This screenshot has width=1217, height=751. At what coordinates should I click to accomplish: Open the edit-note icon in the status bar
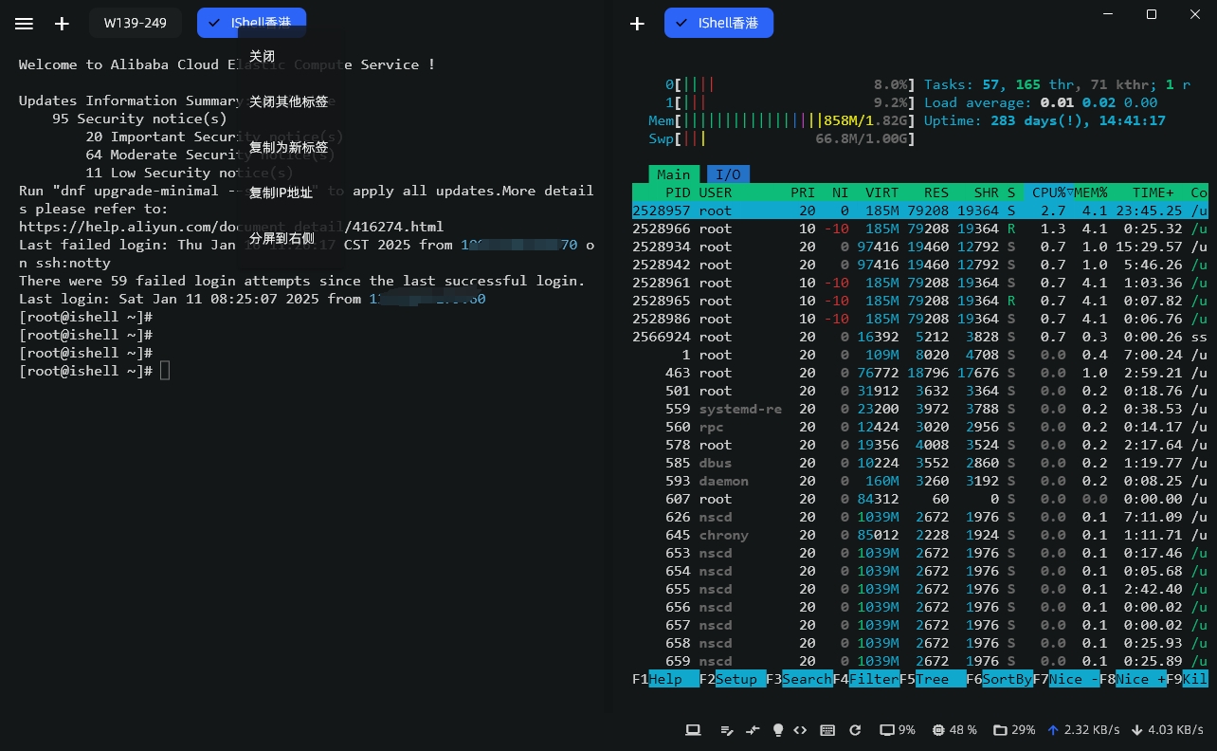pyautogui.click(x=727, y=730)
